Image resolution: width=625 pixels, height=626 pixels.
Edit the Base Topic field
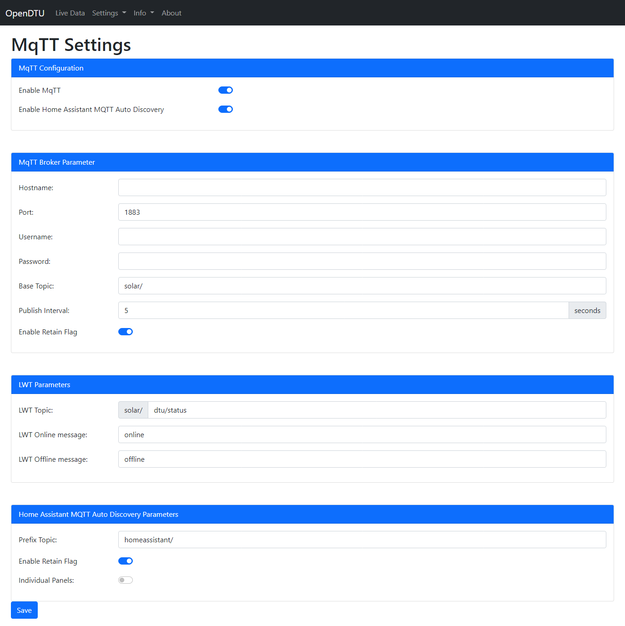coord(362,286)
